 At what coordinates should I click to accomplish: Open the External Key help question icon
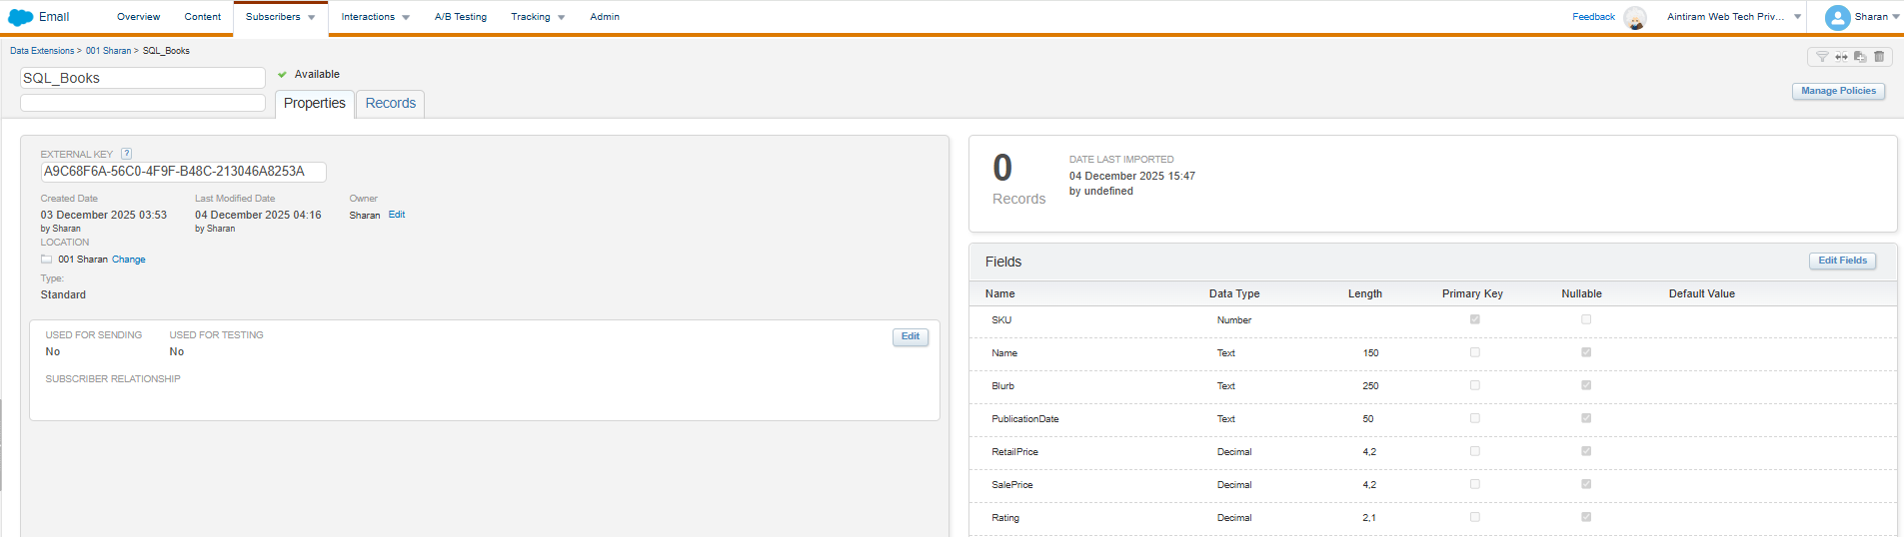[x=126, y=154]
